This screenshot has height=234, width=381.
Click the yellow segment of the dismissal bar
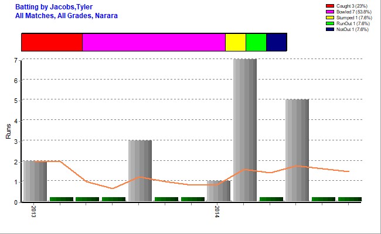(x=235, y=42)
